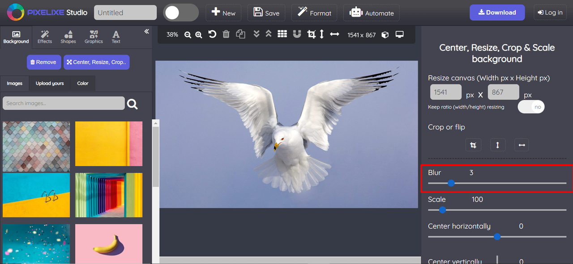Click the desktop monitor preview icon

pos(400,34)
